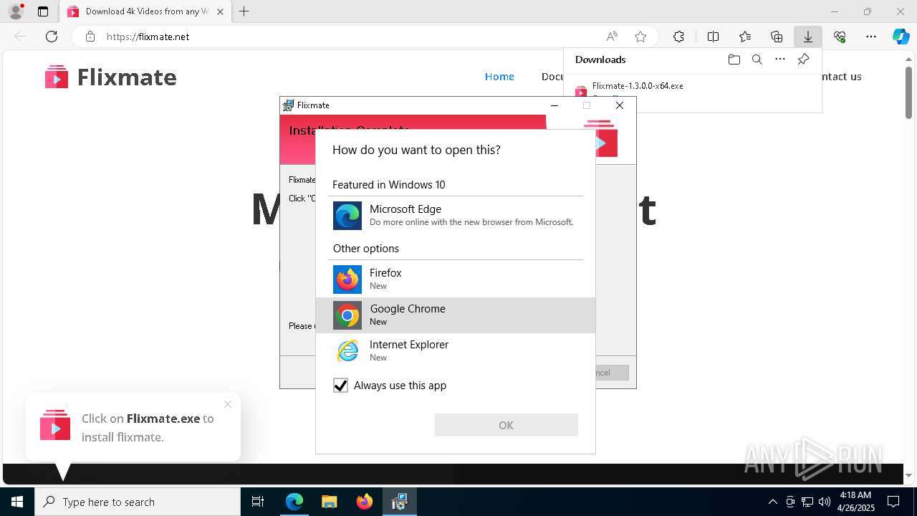Open downloads folder in Downloads panel
The height and width of the screenshot is (516, 917).
tap(734, 59)
